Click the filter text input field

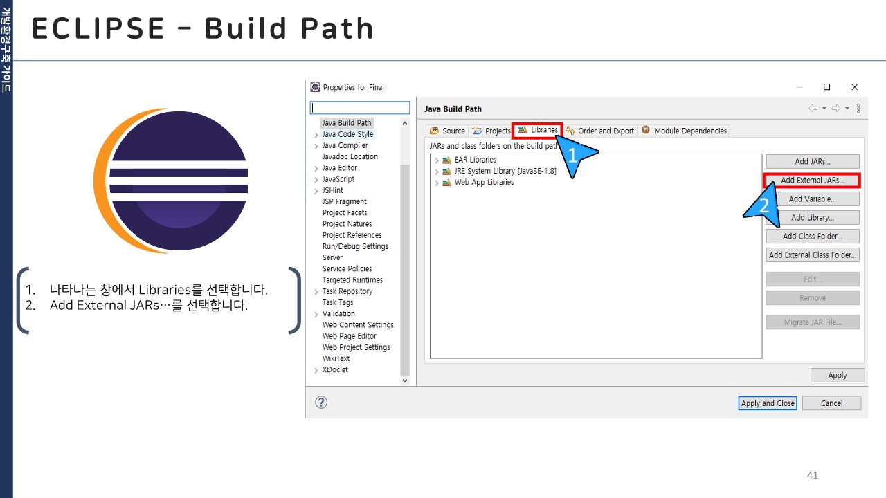pyautogui.click(x=360, y=108)
